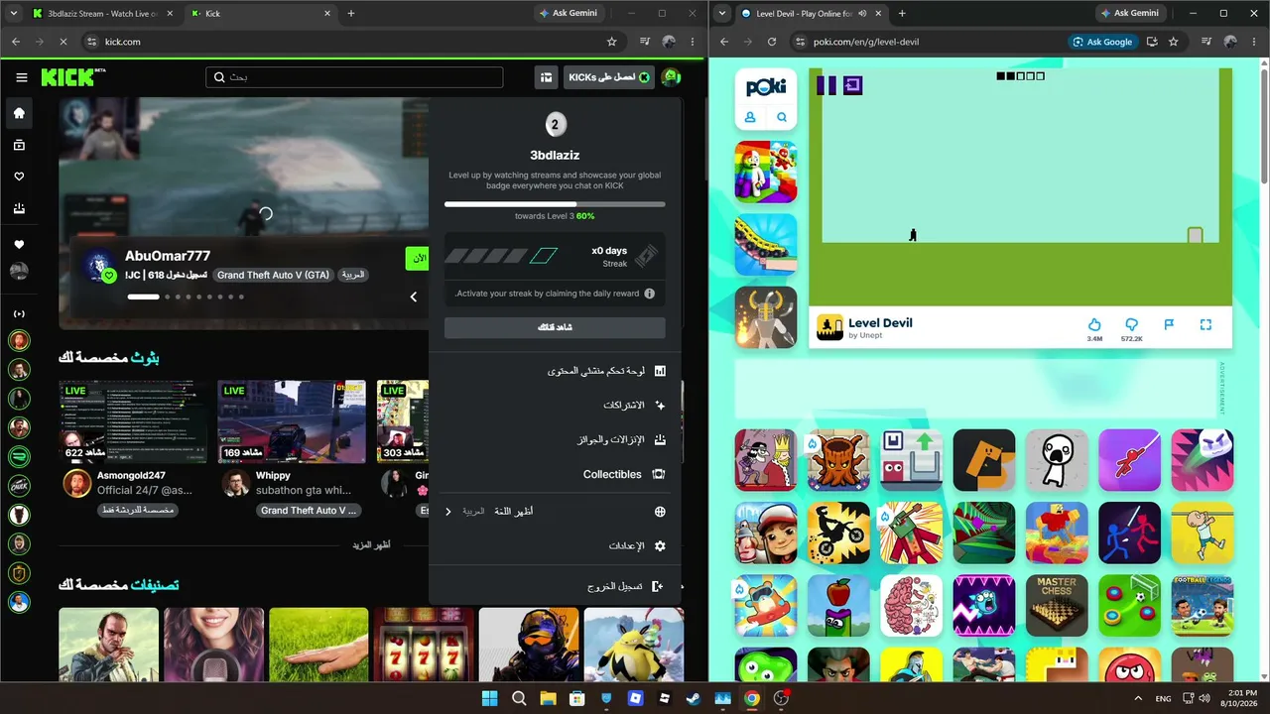This screenshot has height=714, width=1270.
Task: Open the Kick user avatar menu
Action: [x=672, y=77]
